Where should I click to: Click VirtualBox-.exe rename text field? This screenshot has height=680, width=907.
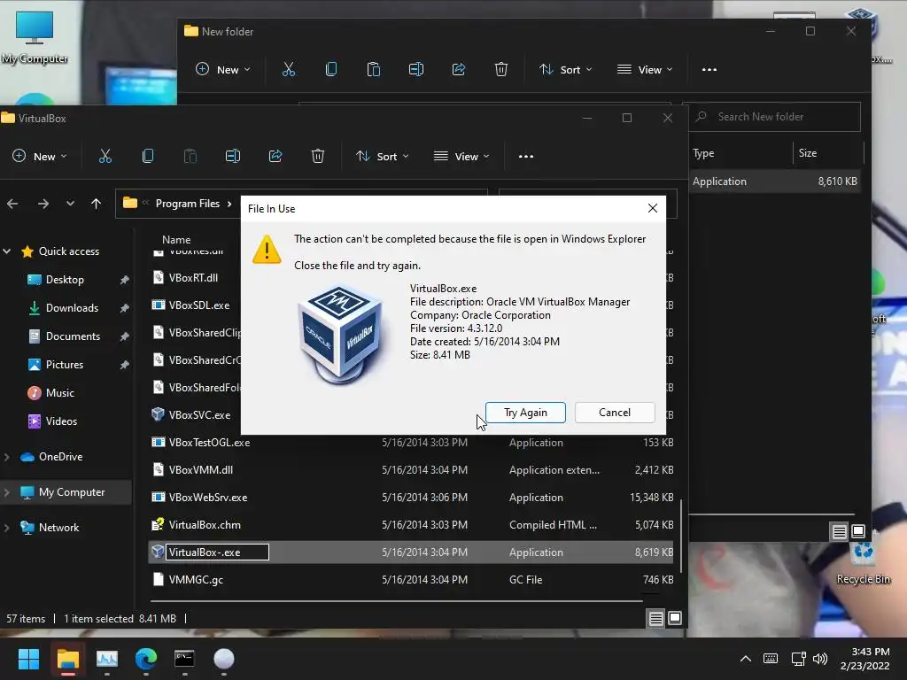click(x=218, y=552)
